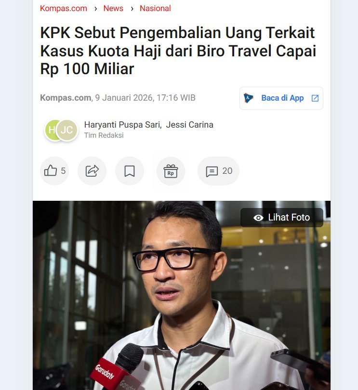Click the article headline text

(x=178, y=51)
